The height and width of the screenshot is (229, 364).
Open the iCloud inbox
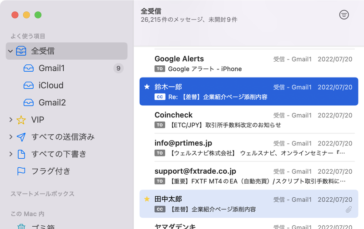tap(66, 85)
